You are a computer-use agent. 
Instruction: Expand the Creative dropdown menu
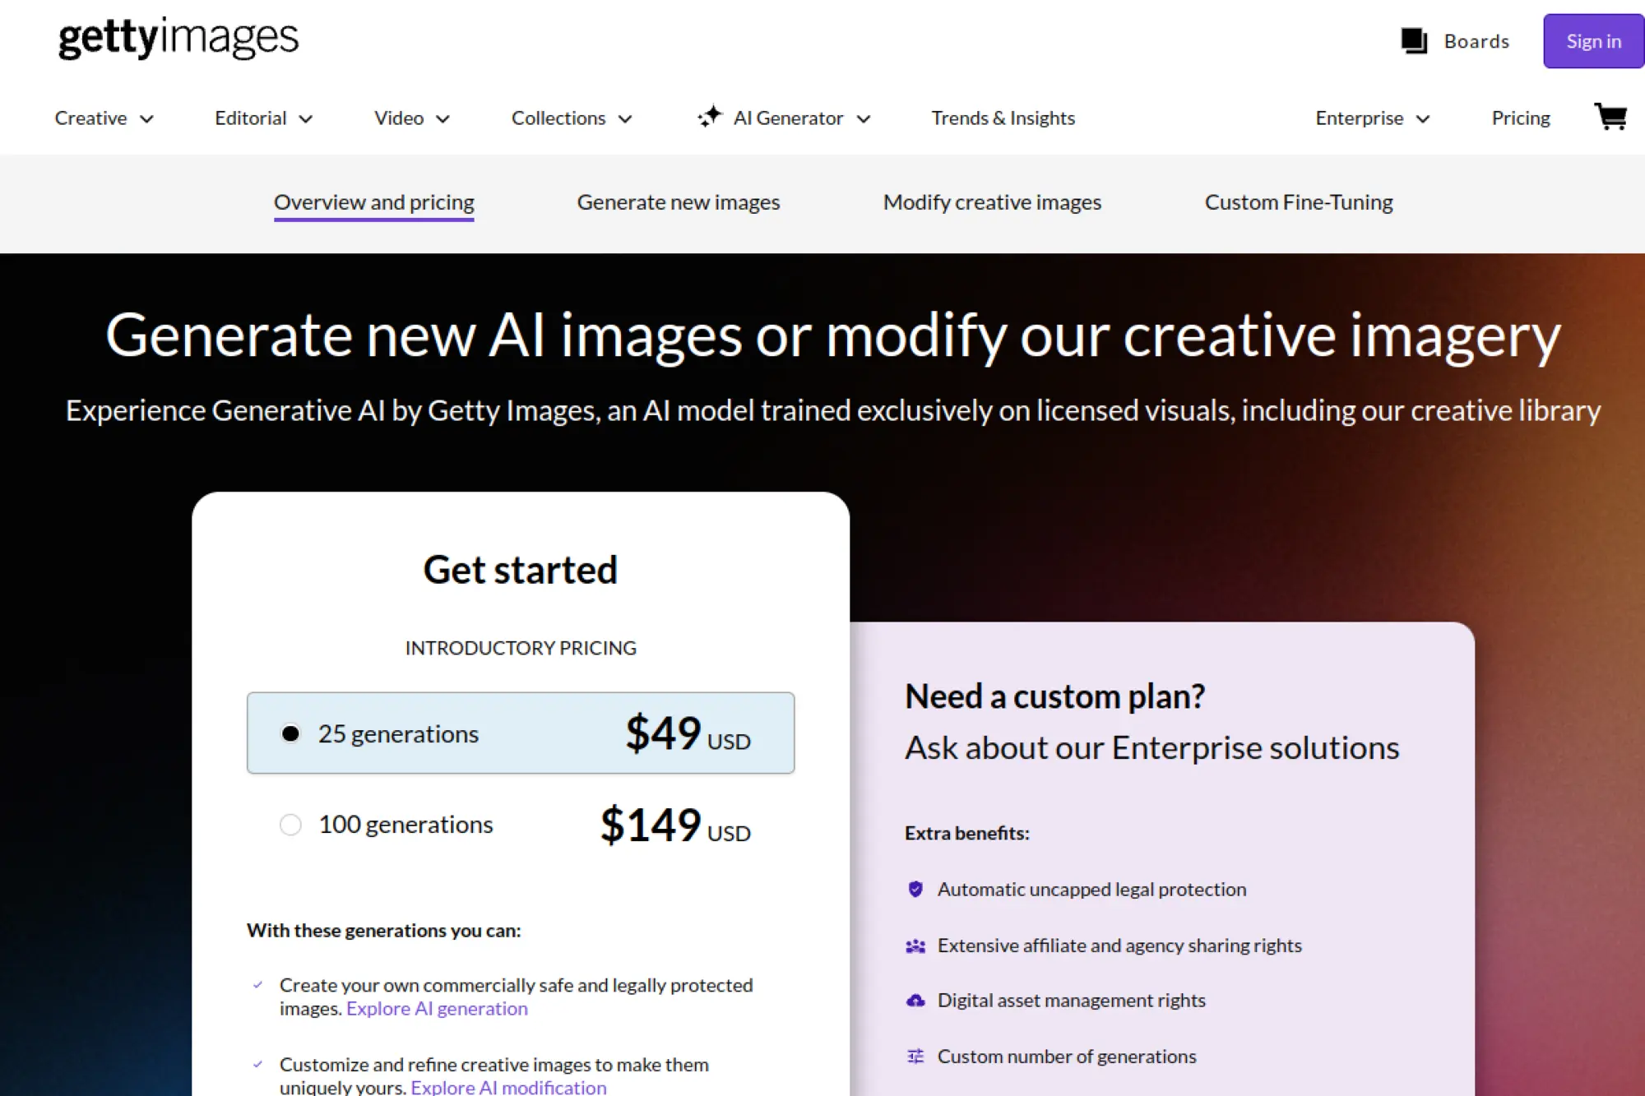[x=104, y=118]
